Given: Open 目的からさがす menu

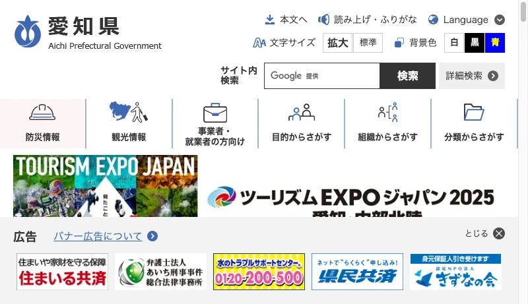Looking at the screenshot, I should 302,123.
